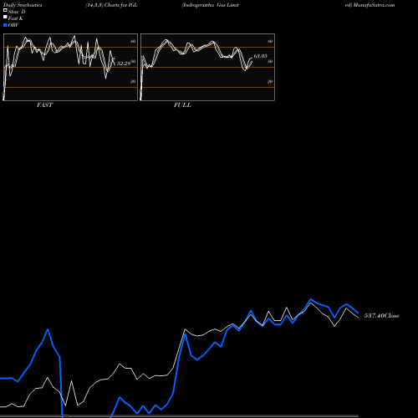The width and height of the screenshot is (418, 418).
Task: Click the 50 axis label in FULL chart
Action: pyautogui.click(x=270, y=61)
